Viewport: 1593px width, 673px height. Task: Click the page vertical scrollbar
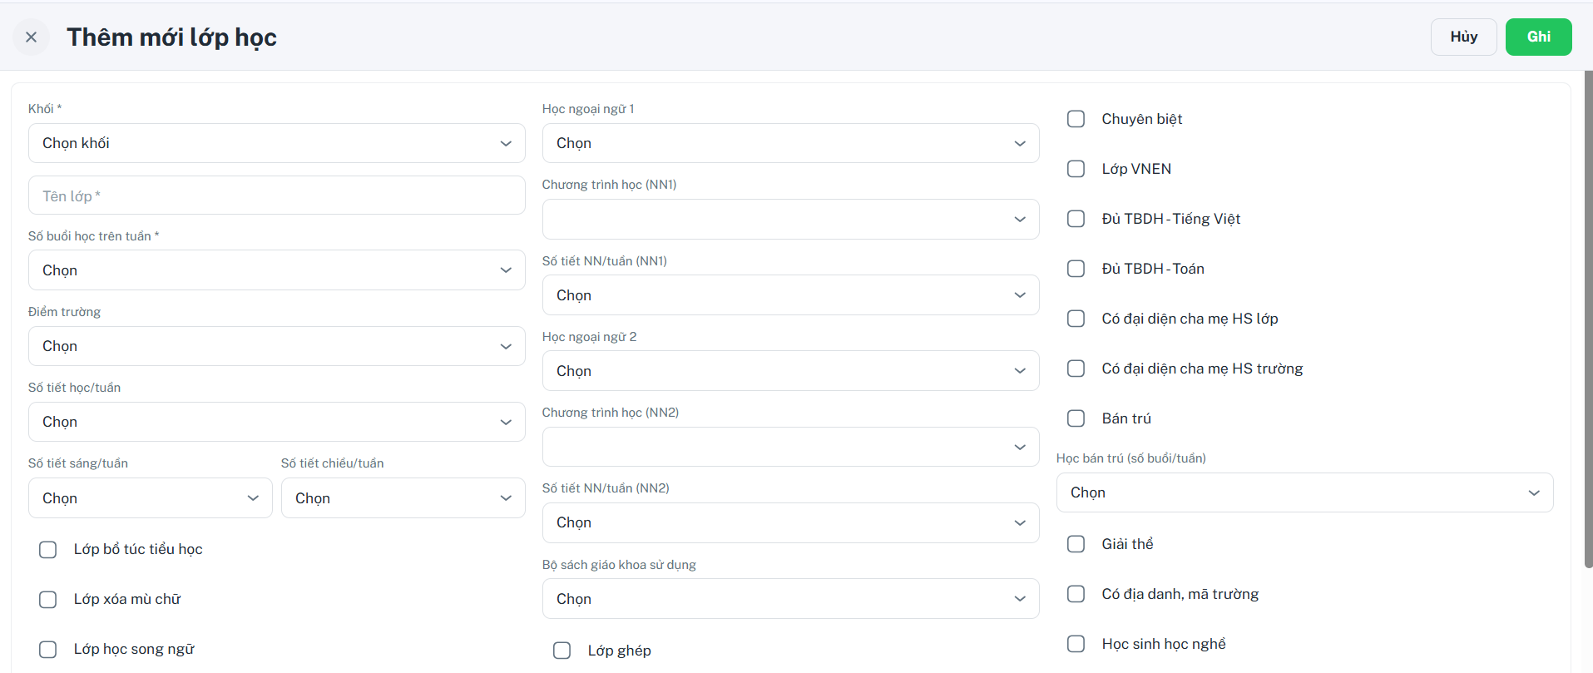[1588, 319]
